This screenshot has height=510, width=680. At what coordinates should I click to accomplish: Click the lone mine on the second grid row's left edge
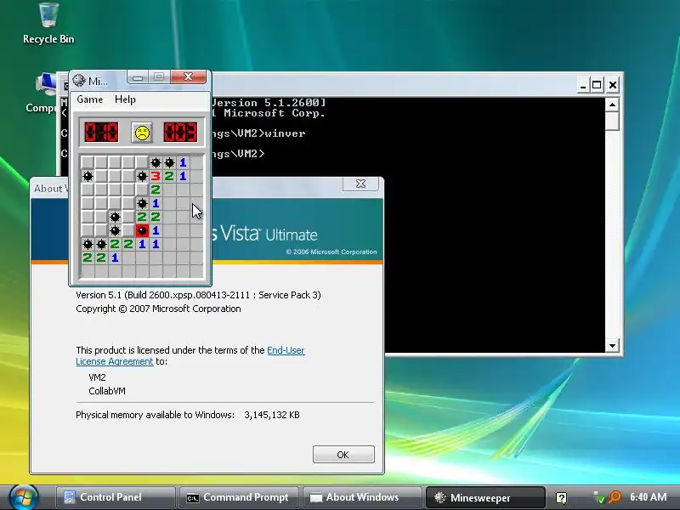(88, 176)
